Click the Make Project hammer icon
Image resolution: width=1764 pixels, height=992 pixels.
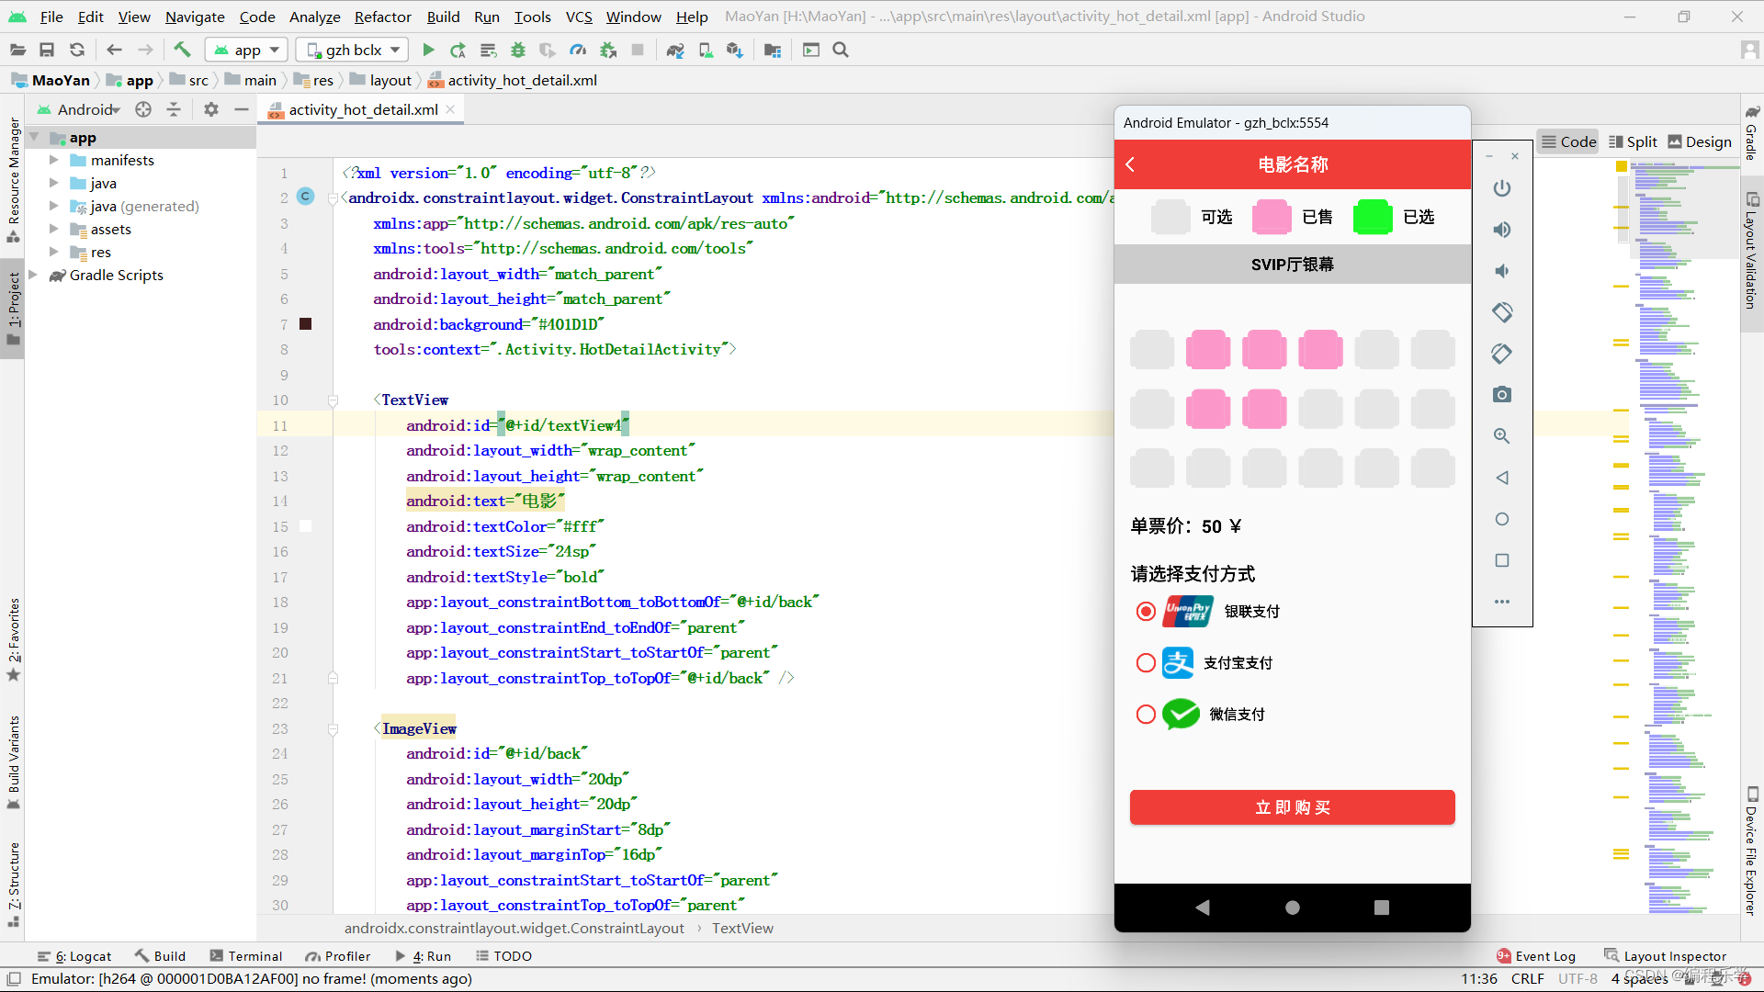click(182, 51)
